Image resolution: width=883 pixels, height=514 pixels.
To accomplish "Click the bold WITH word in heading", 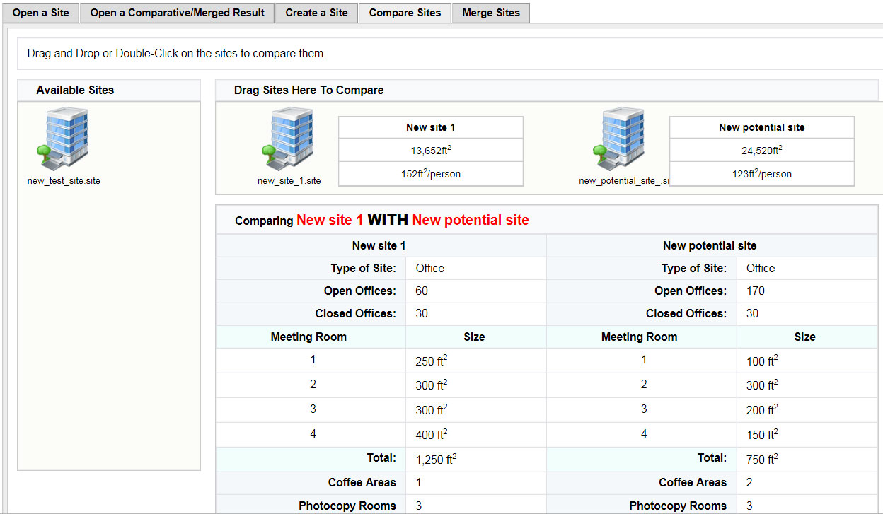I will tap(388, 220).
